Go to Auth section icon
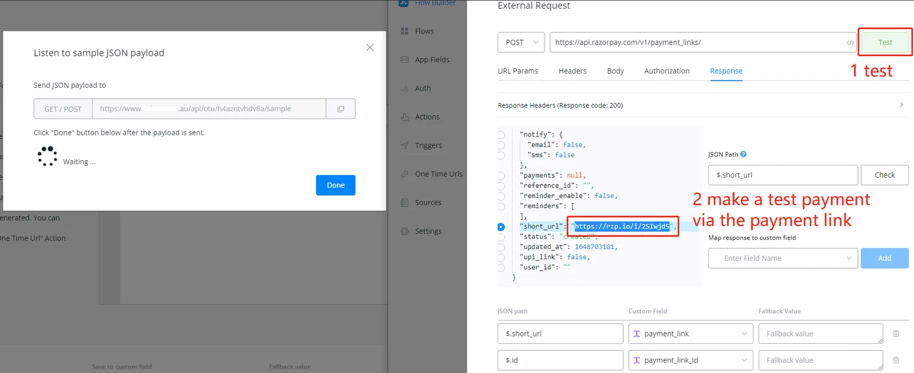 (404, 88)
